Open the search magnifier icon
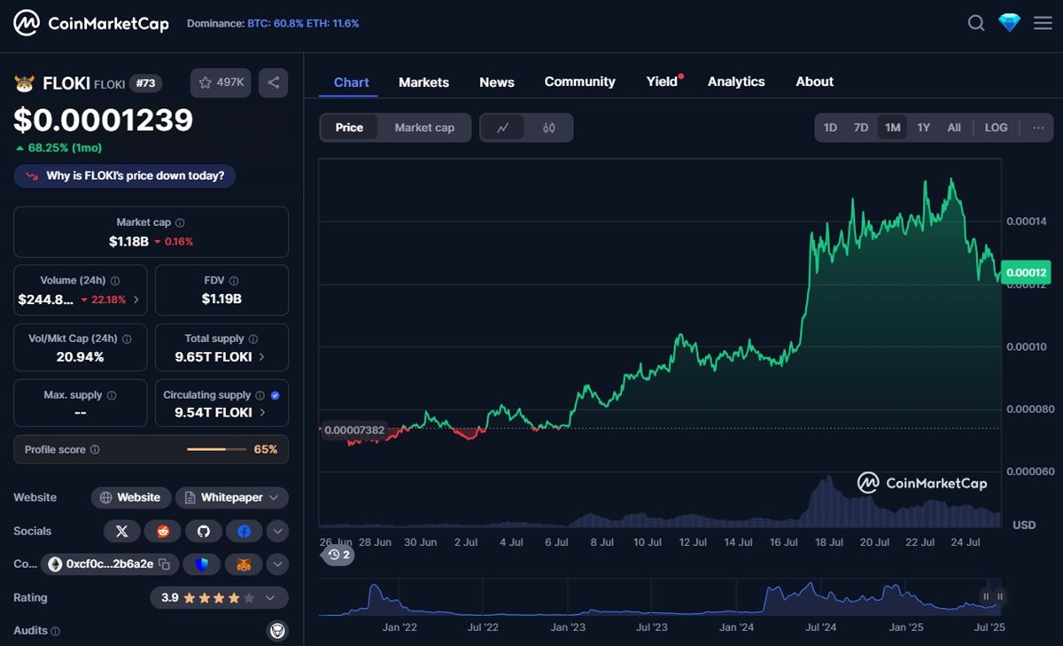This screenshot has width=1063, height=646. pyautogui.click(x=976, y=23)
